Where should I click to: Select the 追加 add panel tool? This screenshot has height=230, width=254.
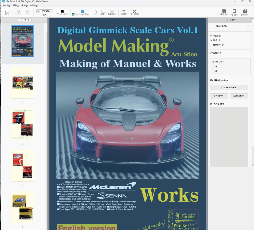pyautogui.click(x=103, y=11)
